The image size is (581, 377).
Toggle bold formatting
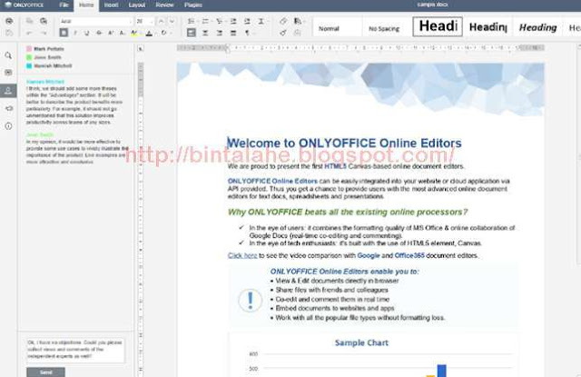click(64, 33)
